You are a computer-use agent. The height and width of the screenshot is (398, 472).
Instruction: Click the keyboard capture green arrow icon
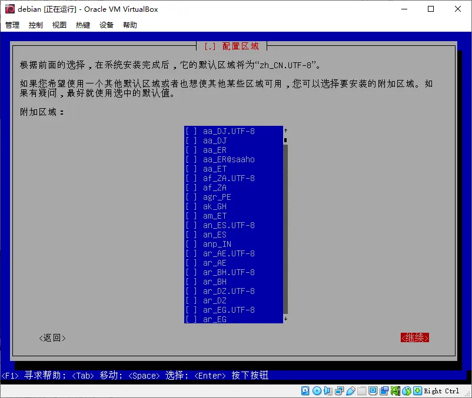coord(417,391)
